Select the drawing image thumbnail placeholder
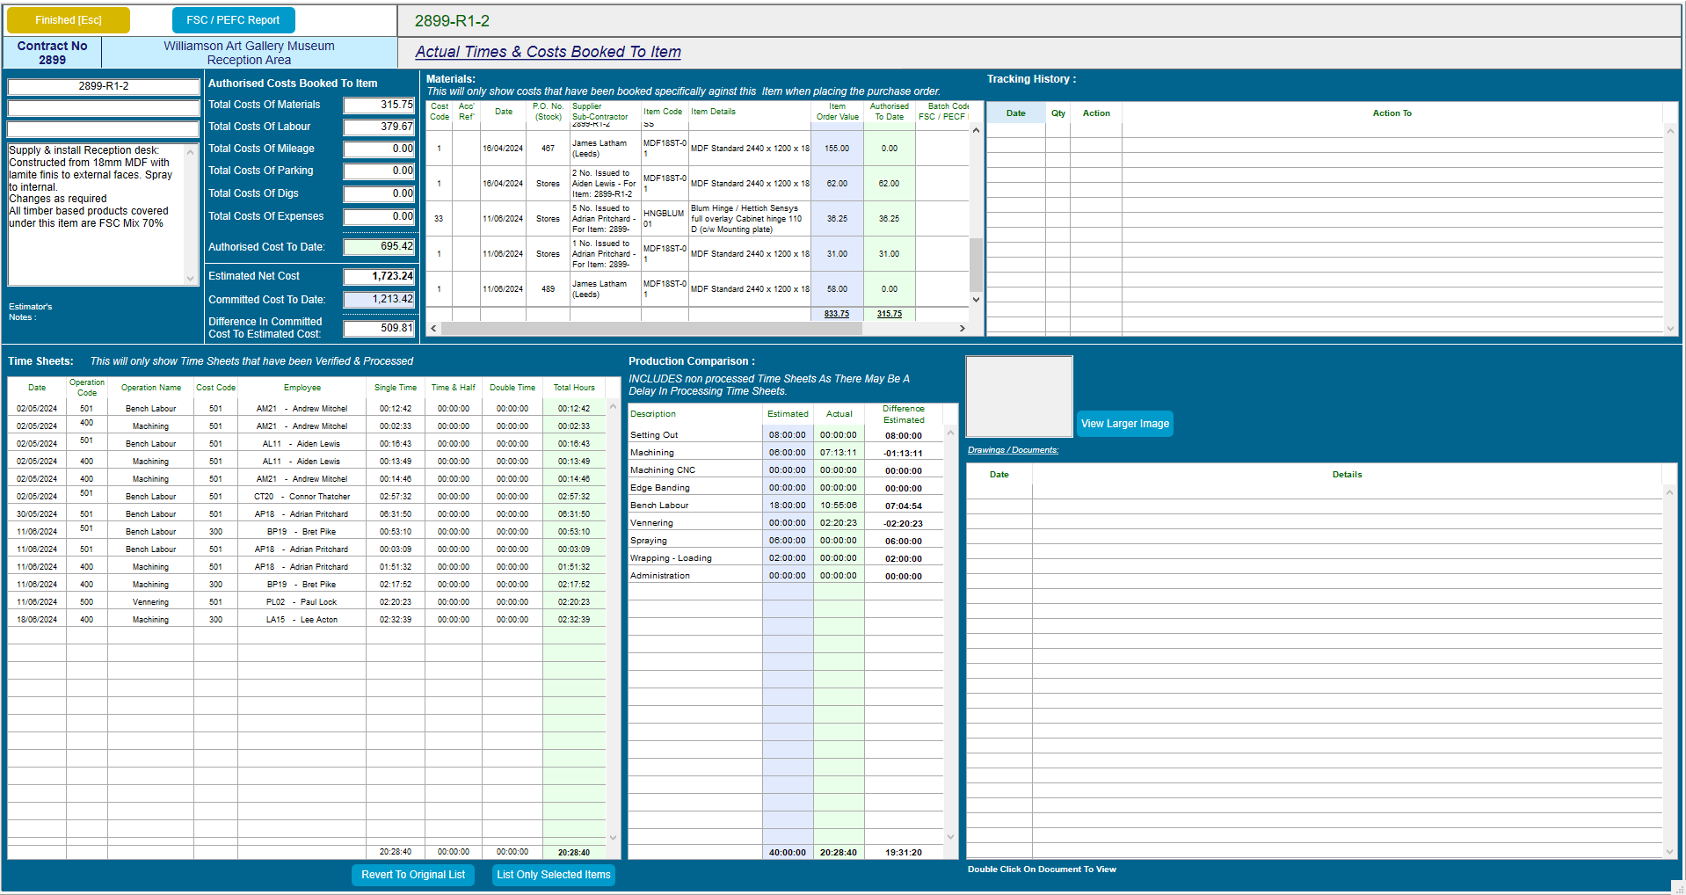This screenshot has width=1686, height=895. coord(1018,396)
